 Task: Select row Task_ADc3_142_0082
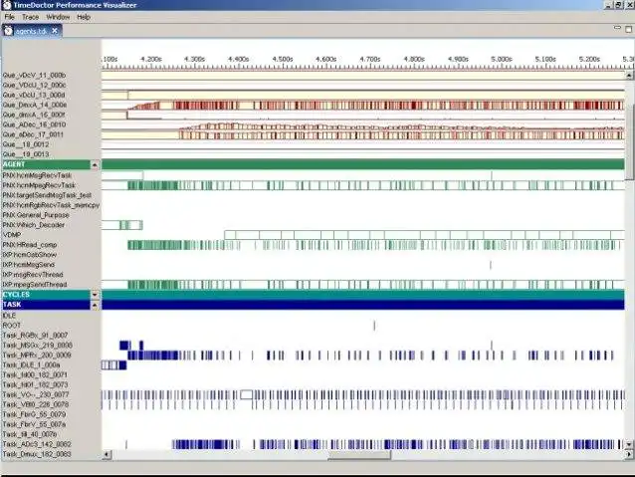[37, 444]
